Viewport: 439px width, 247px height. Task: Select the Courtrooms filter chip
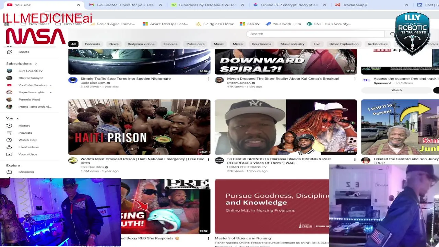pyautogui.click(x=261, y=44)
